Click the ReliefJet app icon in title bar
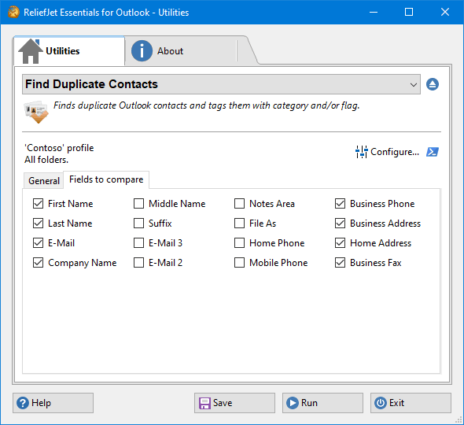Viewport: 464px width, 425px height. pyautogui.click(x=13, y=12)
